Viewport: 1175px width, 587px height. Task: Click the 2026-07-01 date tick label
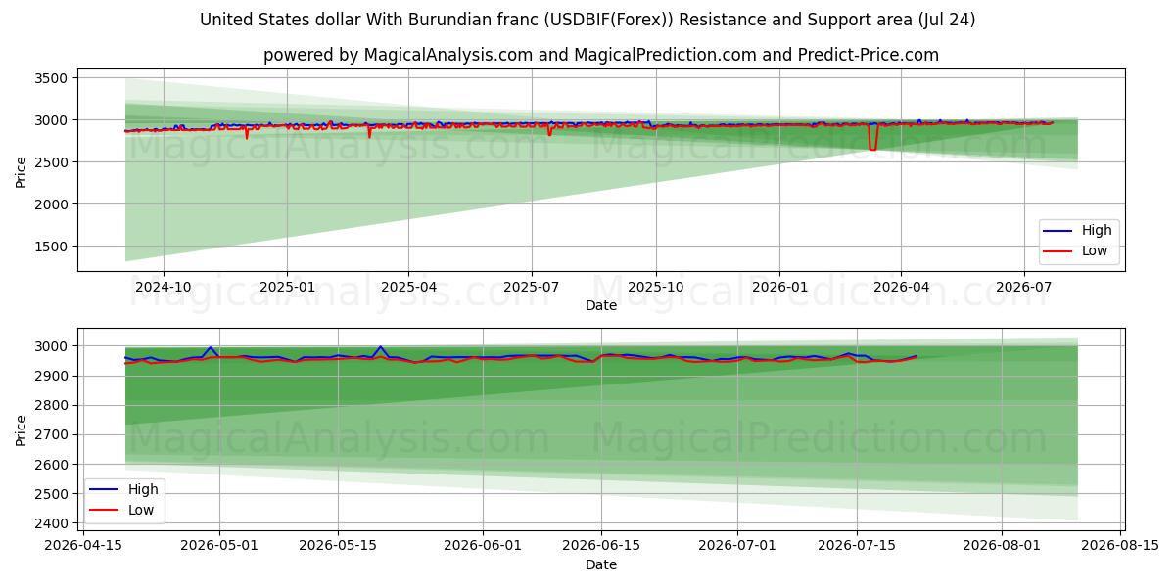coord(737,546)
